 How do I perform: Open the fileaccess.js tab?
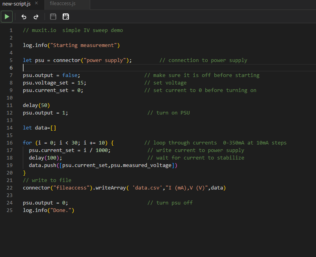coord(63,4)
